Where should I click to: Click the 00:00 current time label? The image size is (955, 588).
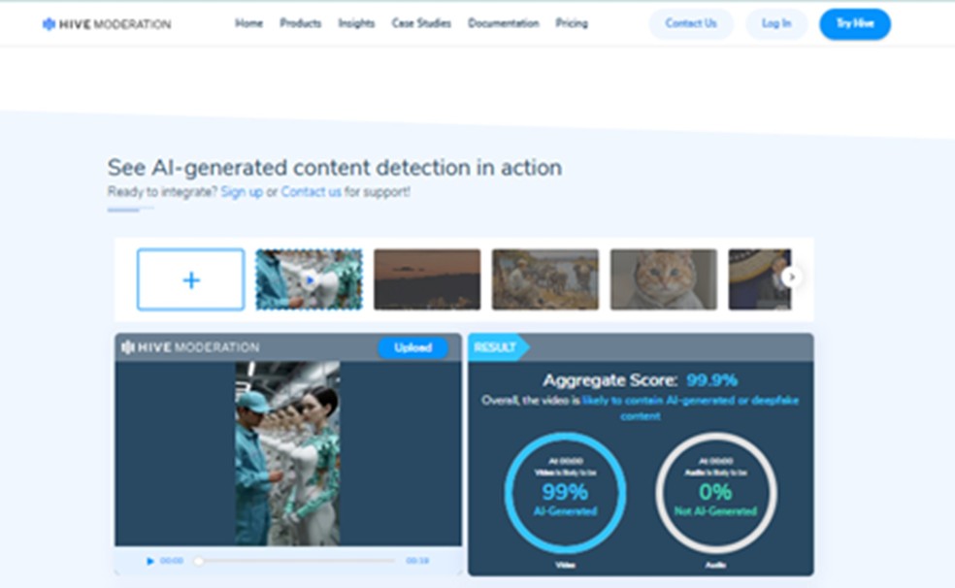[x=172, y=561]
